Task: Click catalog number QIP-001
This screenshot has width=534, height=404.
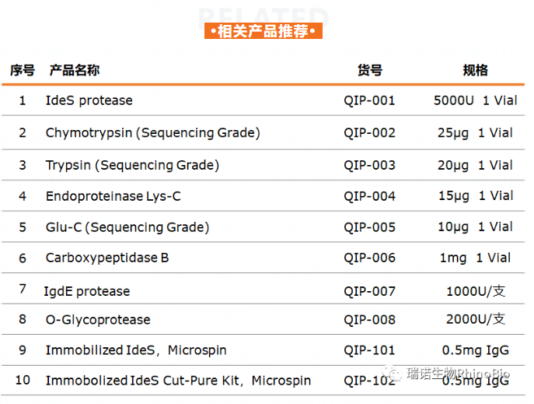Action: 370,100
